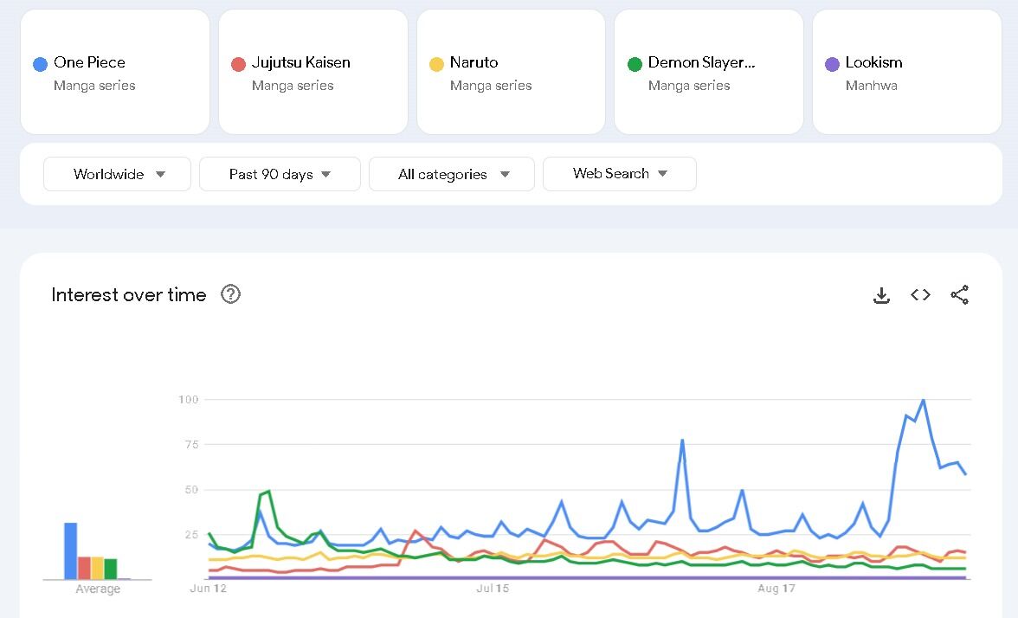1018x618 pixels.
Task: Click the 'Average' label under bars
Action: [97, 589]
